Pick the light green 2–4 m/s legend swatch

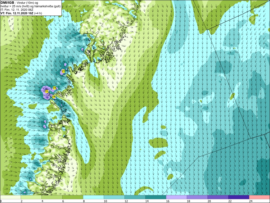coord(31,197)
